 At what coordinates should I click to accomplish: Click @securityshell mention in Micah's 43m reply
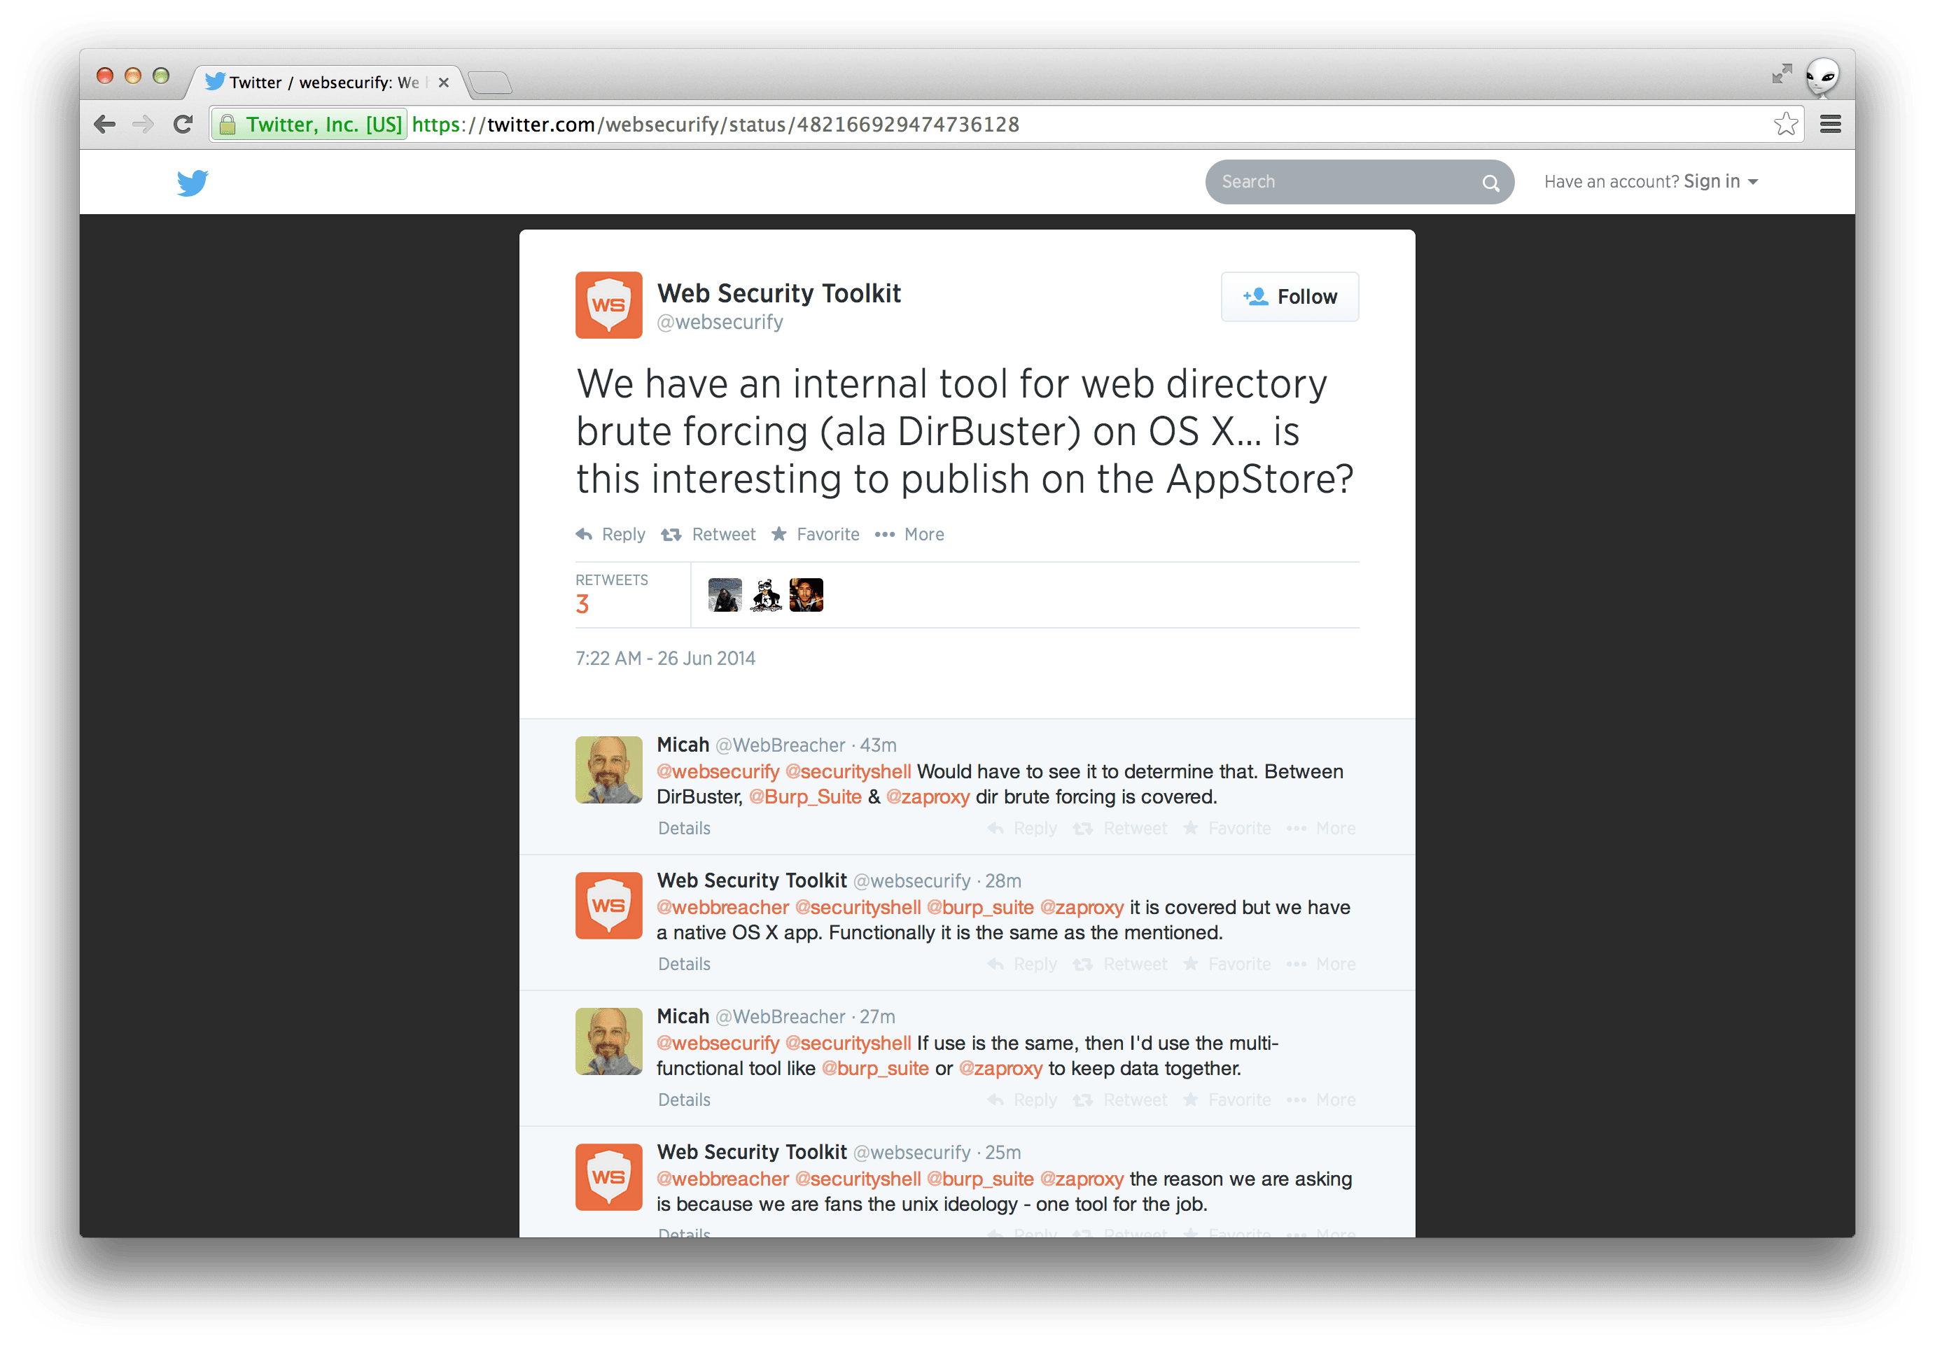[x=848, y=772]
